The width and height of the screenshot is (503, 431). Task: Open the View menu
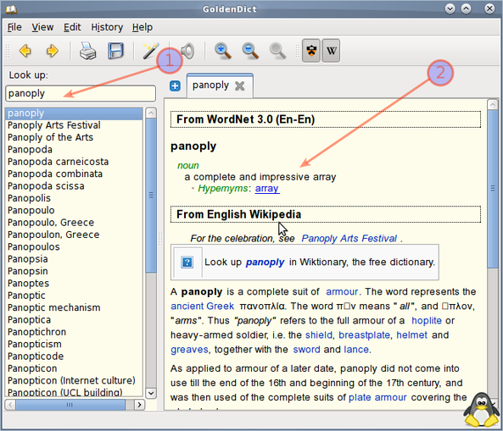42,27
